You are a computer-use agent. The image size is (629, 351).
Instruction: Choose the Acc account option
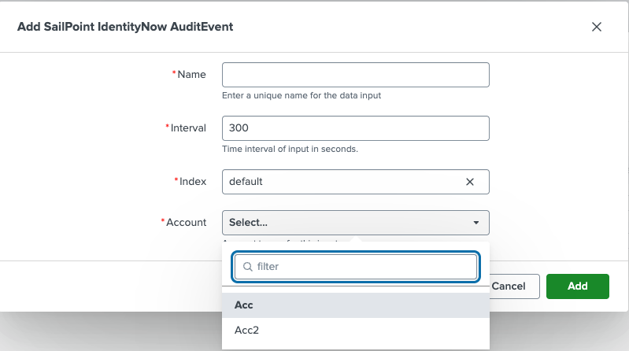coord(355,305)
